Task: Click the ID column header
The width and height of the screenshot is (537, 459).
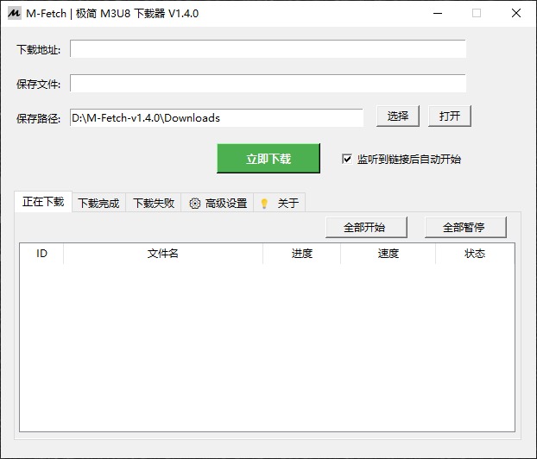Action: click(41, 254)
